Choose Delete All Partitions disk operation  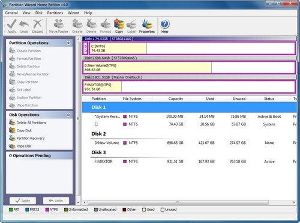(28, 123)
